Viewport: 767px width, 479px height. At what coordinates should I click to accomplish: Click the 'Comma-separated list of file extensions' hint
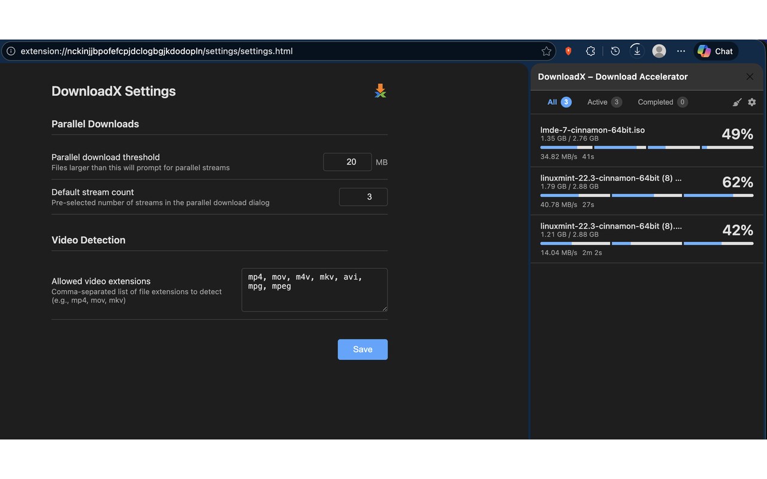point(137,296)
